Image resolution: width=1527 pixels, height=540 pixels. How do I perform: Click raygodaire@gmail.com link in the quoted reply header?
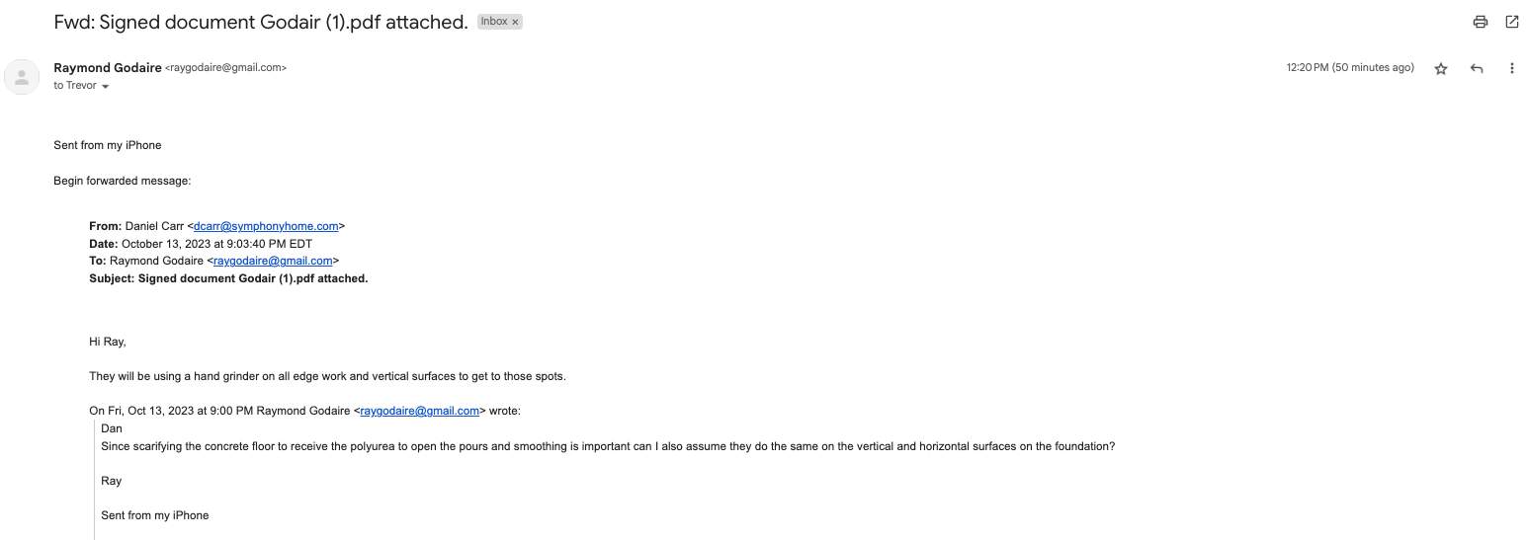[x=420, y=411]
